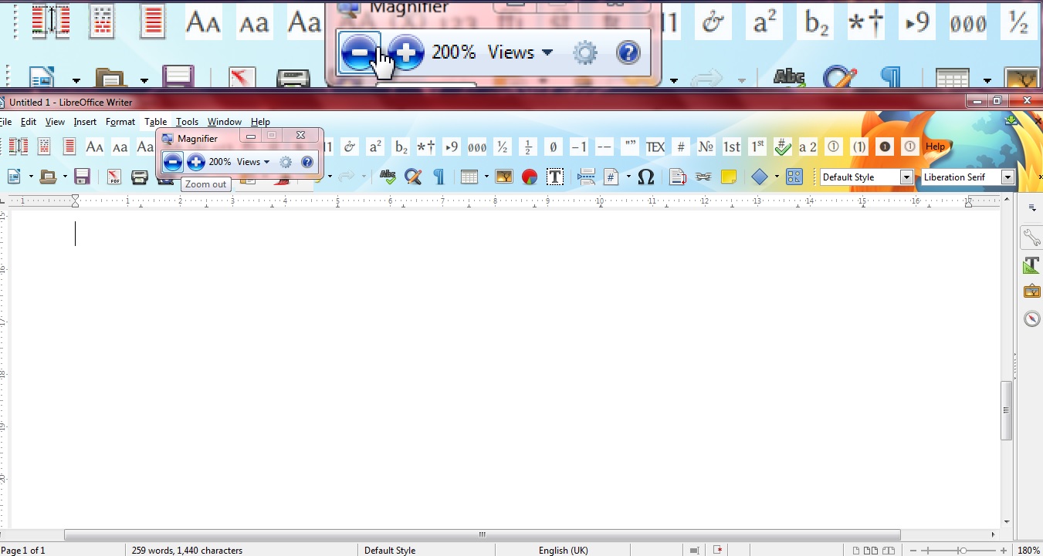Open the Table menu

pyautogui.click(x=155, y=121)
